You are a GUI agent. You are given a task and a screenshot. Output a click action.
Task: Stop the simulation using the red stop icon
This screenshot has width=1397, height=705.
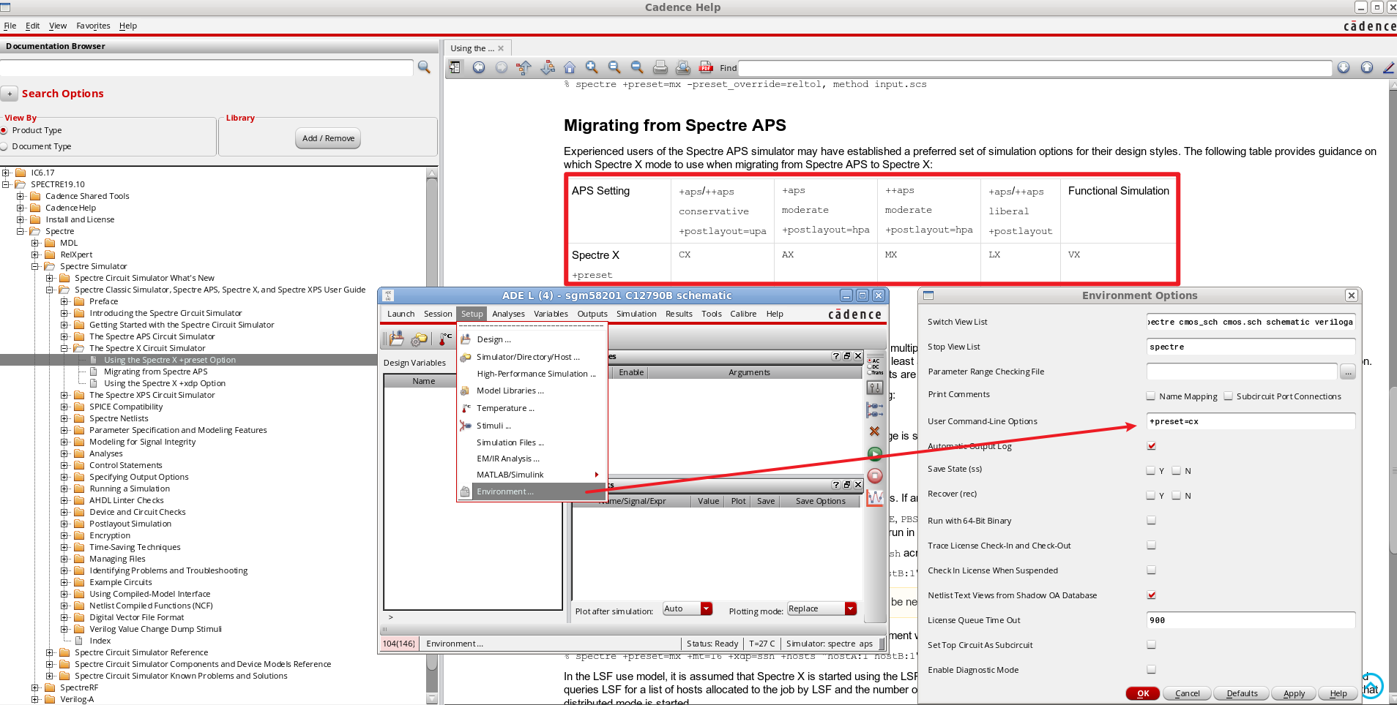point(874,475)
